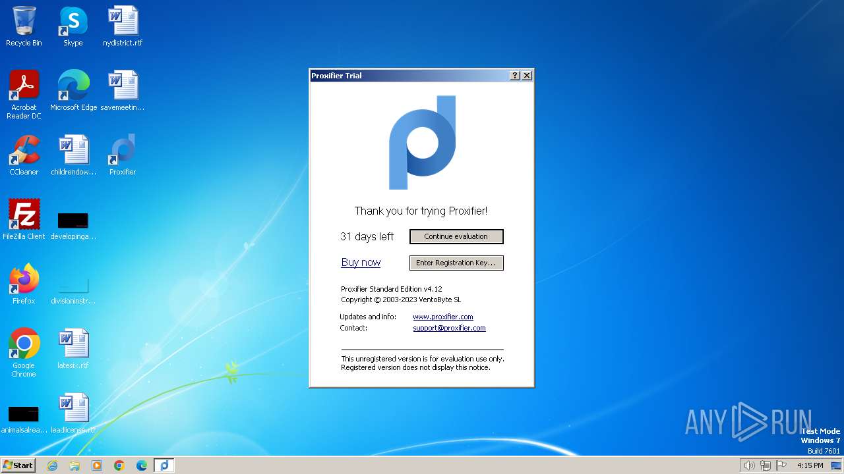Open CCleaner desktop shortcut
Viewport: 844px width, 474px height.
(24, 155)
